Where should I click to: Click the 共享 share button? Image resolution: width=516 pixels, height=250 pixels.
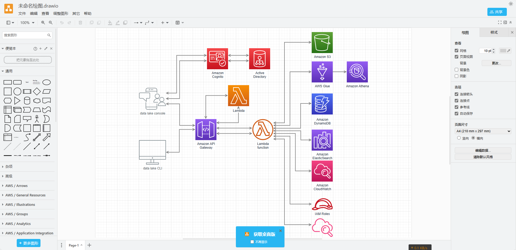click(x=497, y=12)
